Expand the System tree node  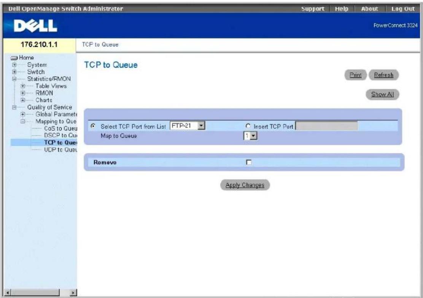(14, 65)
